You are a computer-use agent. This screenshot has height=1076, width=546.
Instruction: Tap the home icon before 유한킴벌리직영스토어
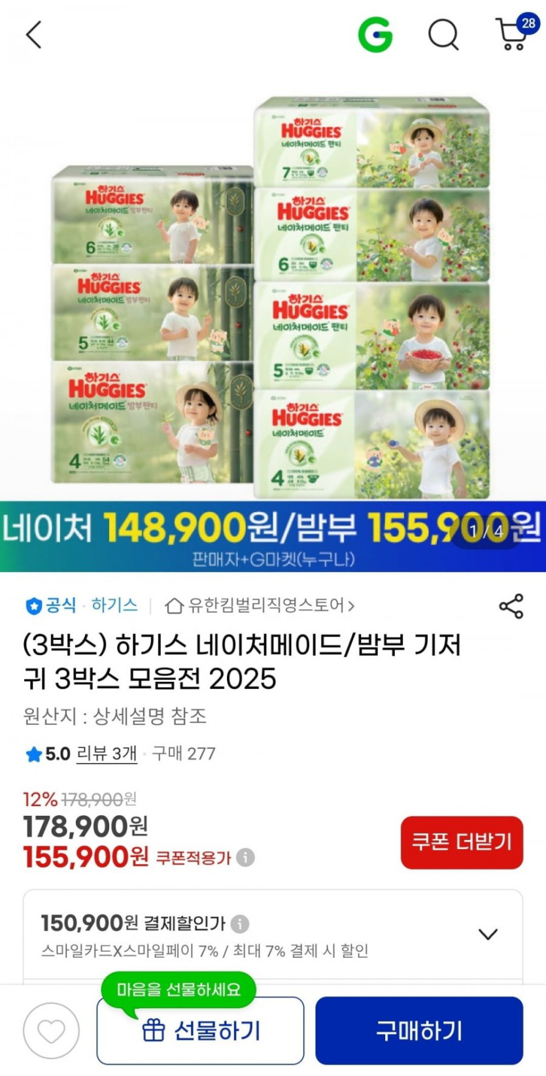[x=173, y=605]
